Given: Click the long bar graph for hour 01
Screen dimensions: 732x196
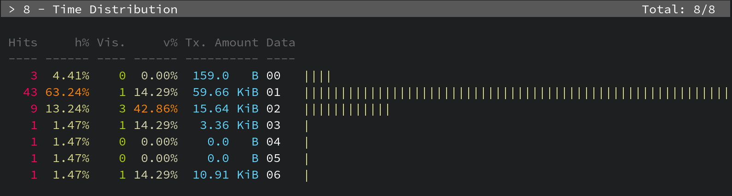Looking at the screenshot, I should (516, 93).
